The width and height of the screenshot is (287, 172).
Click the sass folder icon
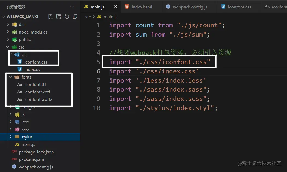coord(17,129)
